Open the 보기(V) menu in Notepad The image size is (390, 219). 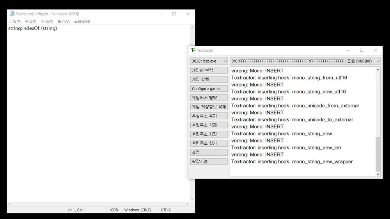point(64,21)
